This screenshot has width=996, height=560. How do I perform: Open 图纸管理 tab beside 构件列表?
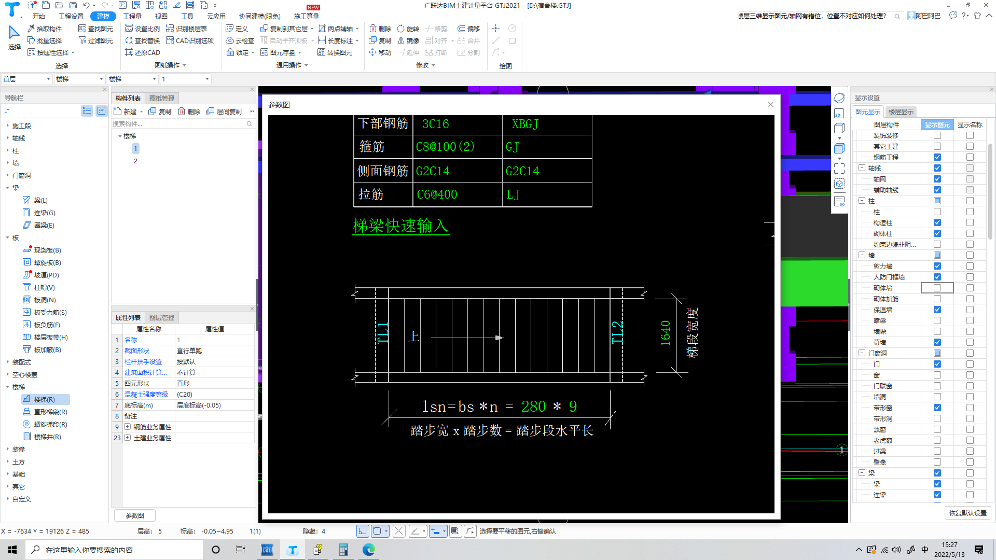point(162,98)
